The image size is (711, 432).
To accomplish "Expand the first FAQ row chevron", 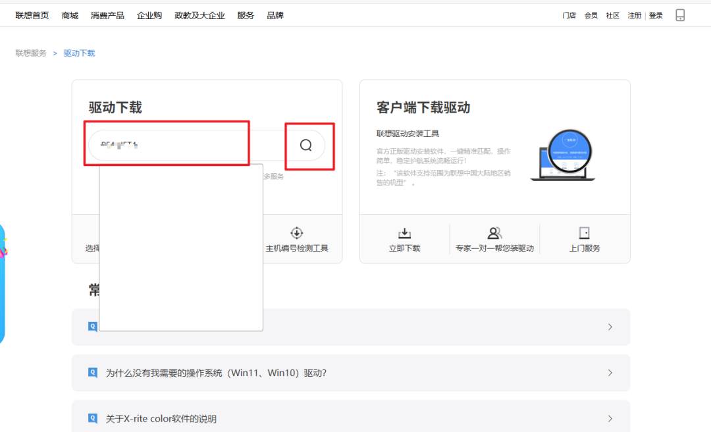I will pyautogui.click(x=610, y=327).
